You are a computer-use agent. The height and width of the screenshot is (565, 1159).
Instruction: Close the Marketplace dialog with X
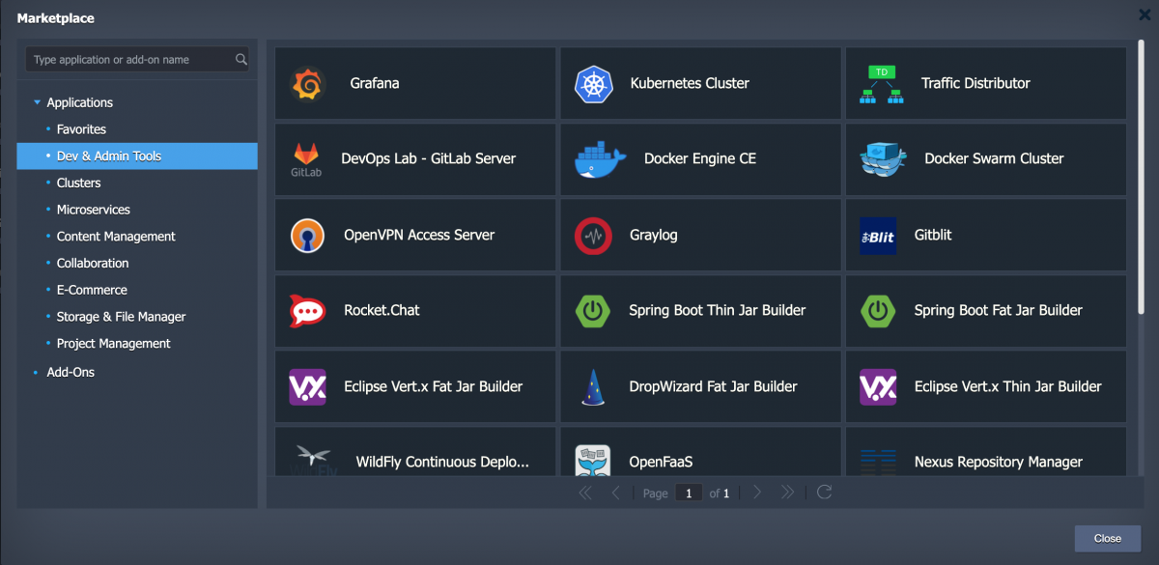[x=1144, y=14]
